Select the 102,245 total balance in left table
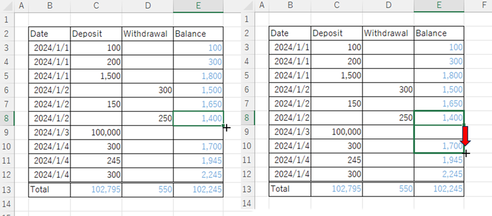The height and width of the screenshot is (216, 492). pyautogui.click(x=198, y=189)
